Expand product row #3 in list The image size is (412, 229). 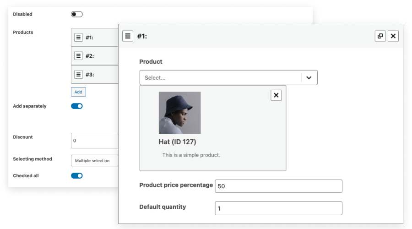(95, 74)
